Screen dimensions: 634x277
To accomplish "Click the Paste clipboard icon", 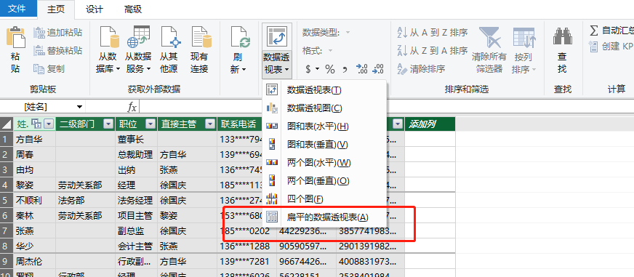I will [x=15, y=37].
